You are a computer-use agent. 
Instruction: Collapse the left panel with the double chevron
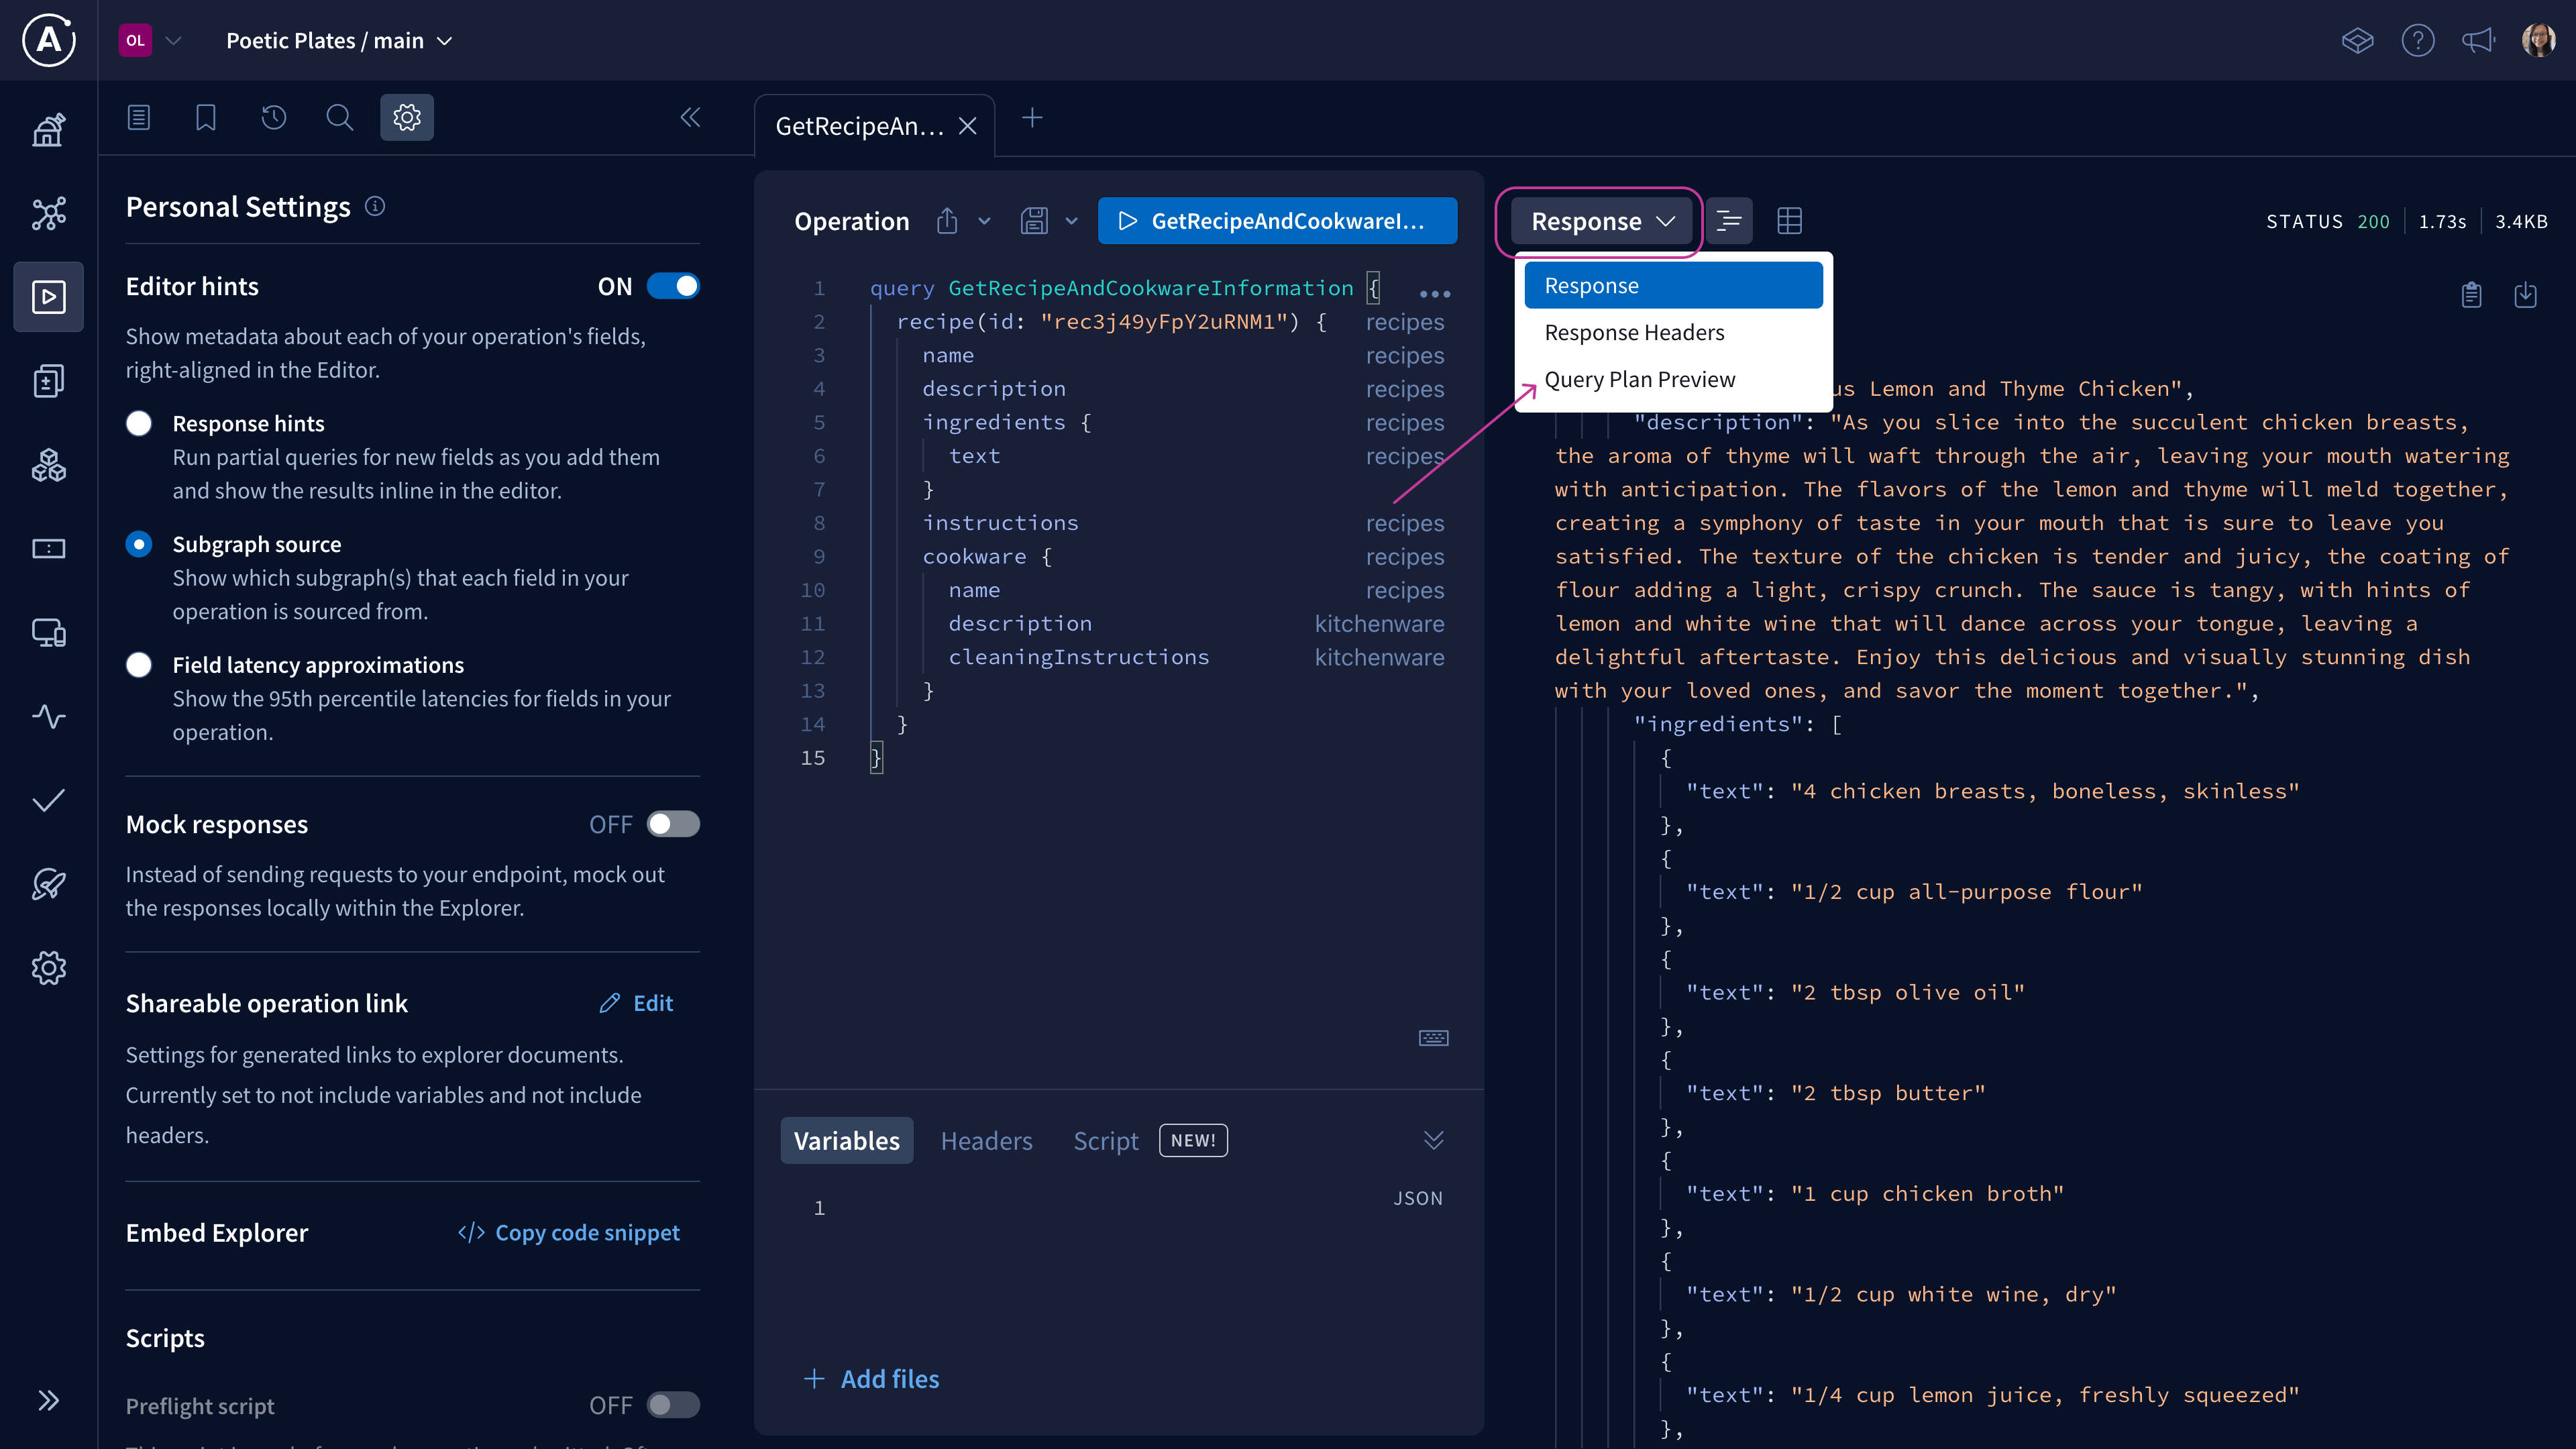point(690,118)
